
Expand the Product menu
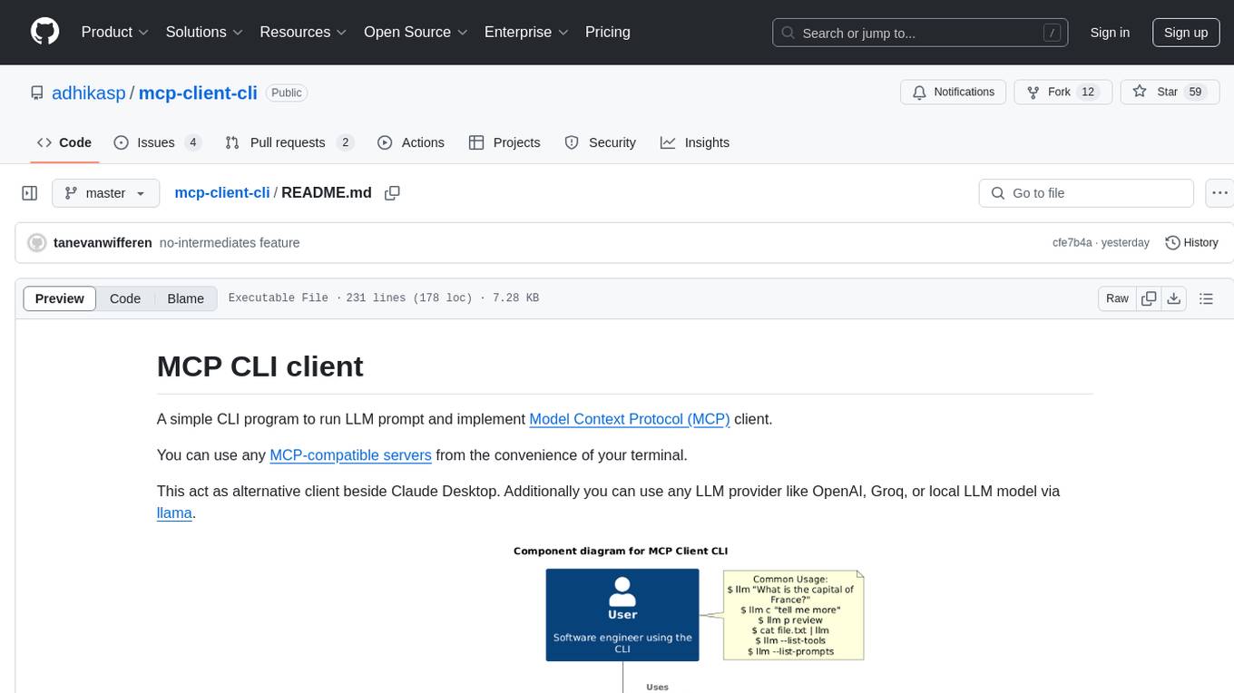115,32
